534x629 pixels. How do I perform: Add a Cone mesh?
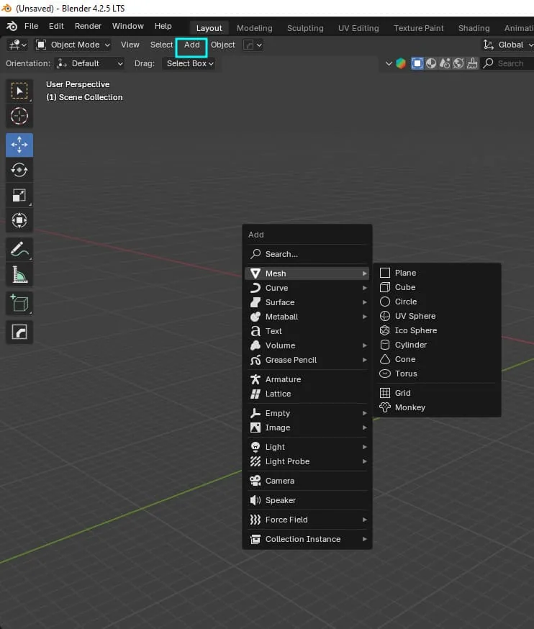pyautogui.click(x=437, y=359)
